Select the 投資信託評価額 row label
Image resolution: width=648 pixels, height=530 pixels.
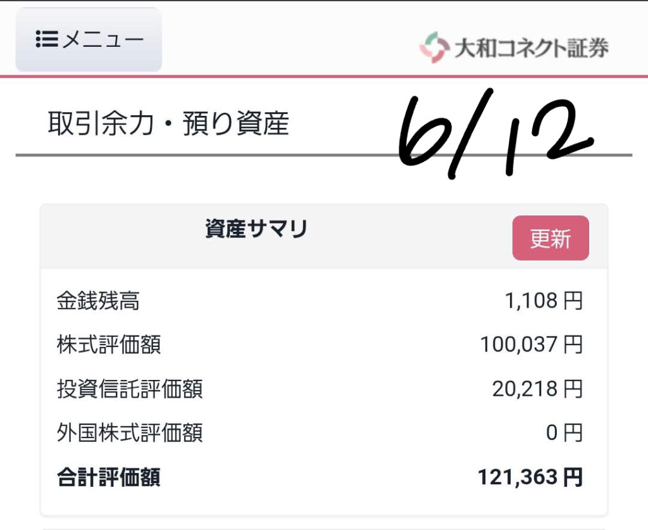coord(129,389)
